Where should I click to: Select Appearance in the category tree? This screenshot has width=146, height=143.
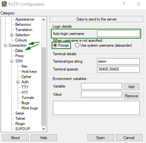(24, 19)
